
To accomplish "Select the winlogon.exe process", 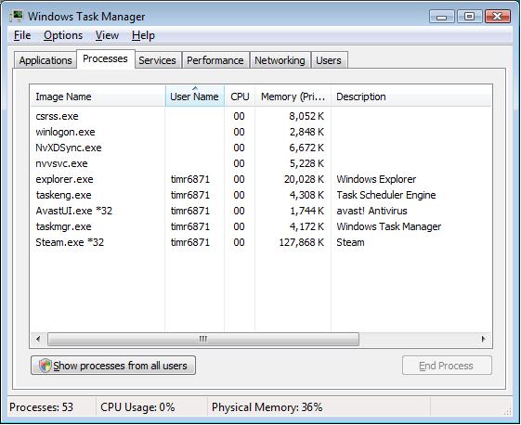I will (x=261, y=132).
